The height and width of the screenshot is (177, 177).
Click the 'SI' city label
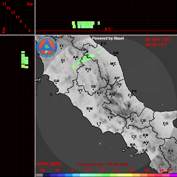coord(63,61)
